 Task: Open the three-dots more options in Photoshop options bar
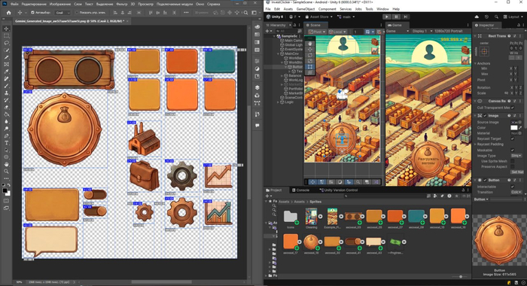(186, 13)
